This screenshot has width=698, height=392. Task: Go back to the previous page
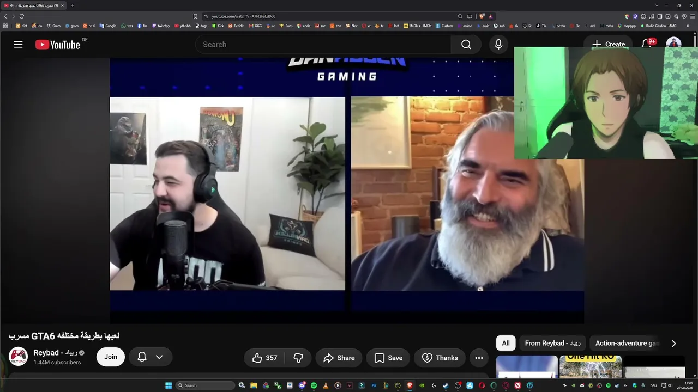[5, 16]
